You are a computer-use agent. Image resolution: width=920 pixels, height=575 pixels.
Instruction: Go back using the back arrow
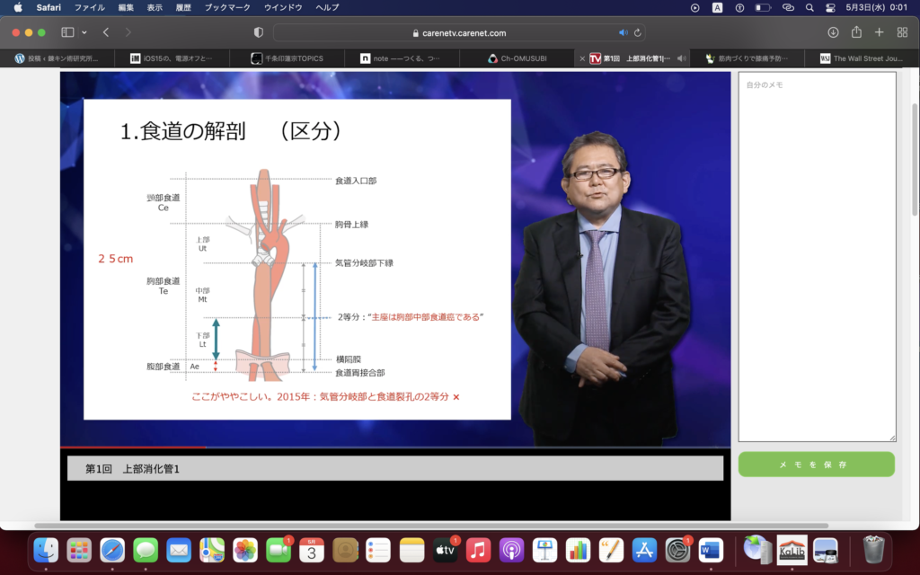pyautogui.click(x=106, y=32)
